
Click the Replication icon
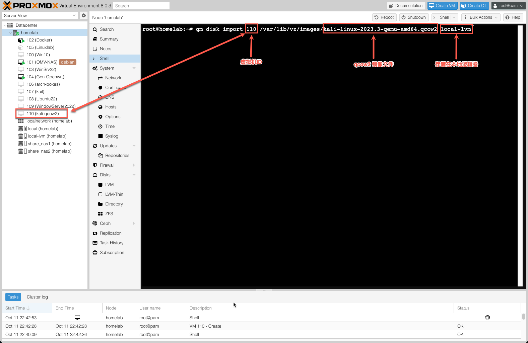95,233
